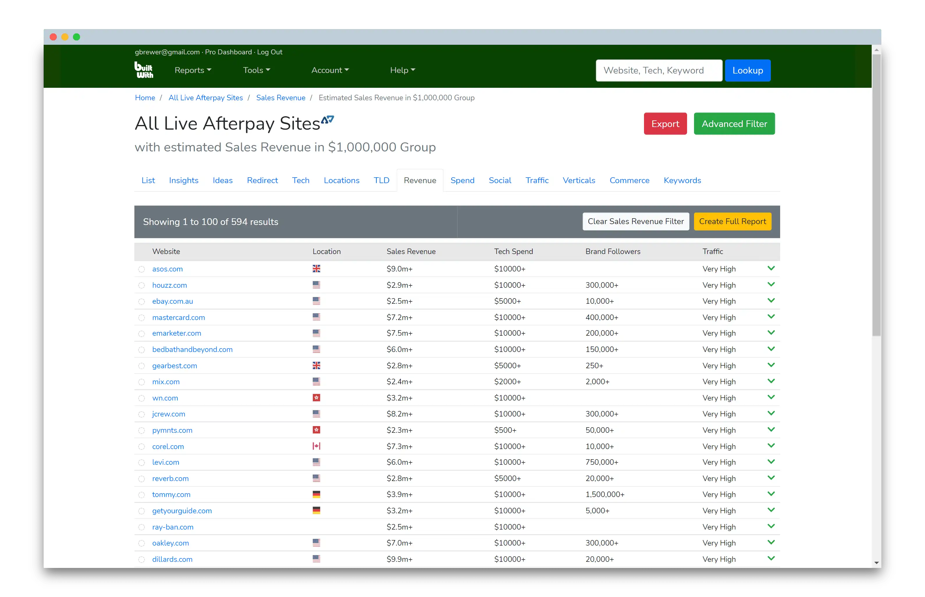Click the Germany flag in tommy.com row
925x597 pixels.
tap(316, 494)
